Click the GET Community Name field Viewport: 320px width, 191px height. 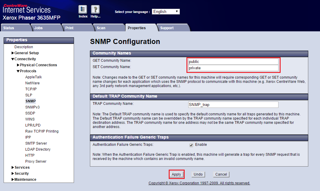pos(233,62)
